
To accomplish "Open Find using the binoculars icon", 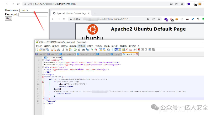I will pos(83,50).
